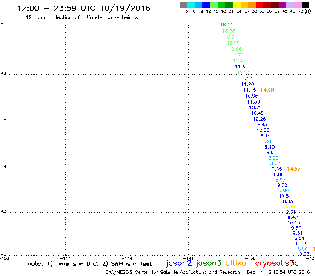Click the 9.25 value at bottom
Screen dimensions: 315x276
[304, 254]
